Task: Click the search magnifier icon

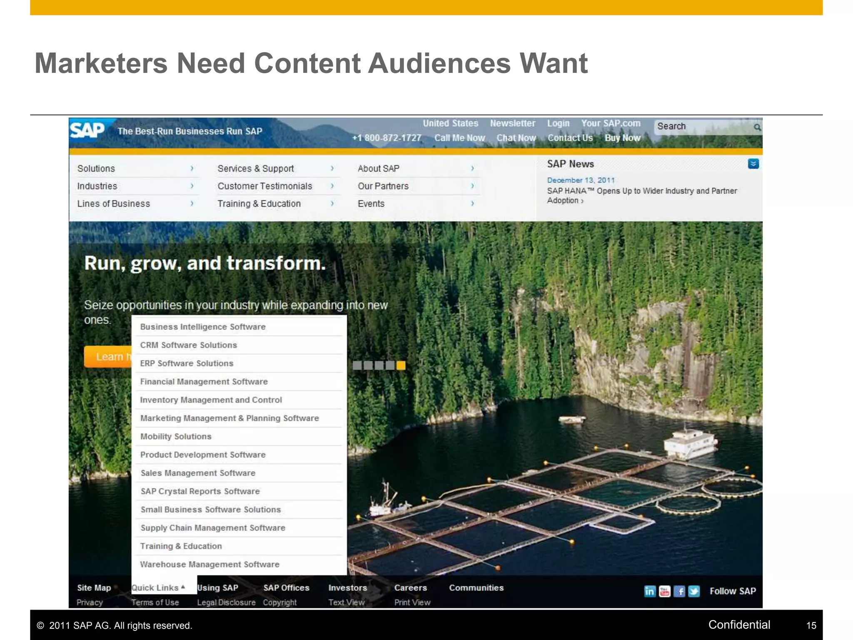Action: tap(757, 127)
